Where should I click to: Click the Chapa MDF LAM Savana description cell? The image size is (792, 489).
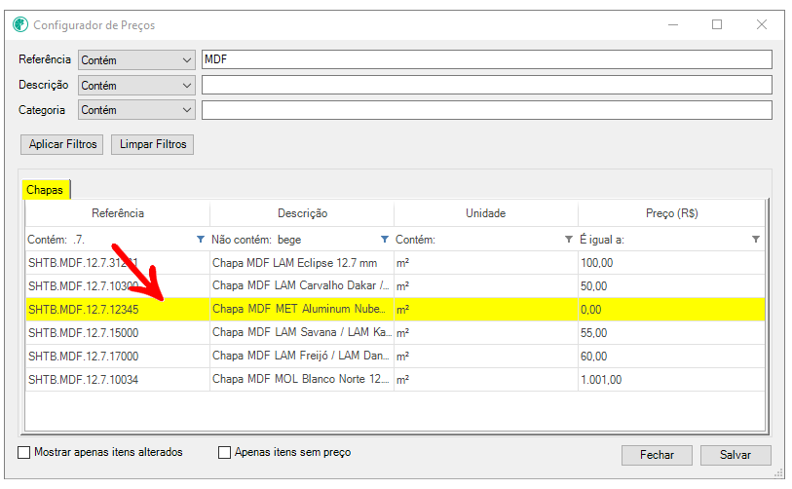coord(302,333)
